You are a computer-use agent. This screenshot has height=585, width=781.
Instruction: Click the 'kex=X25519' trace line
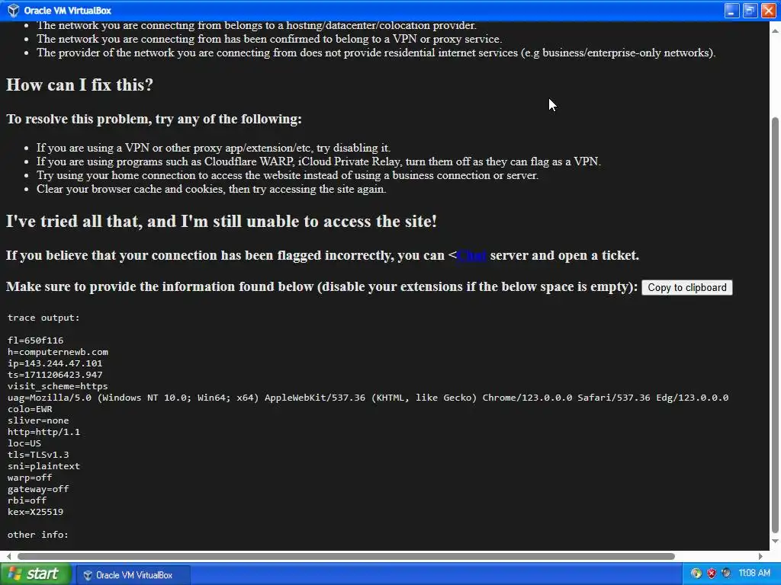(35, 512)
